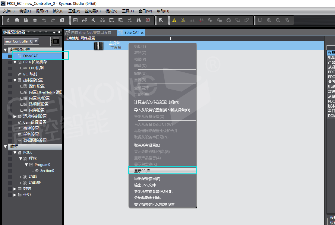Click the controller thumbnail icon beside device dropdown
Image resolution: width=335 pixels, height=225 pixels.
coord(55,41)
